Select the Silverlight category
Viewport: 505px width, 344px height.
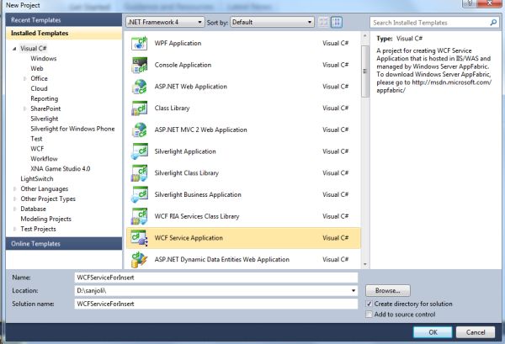pyautogui.click(x=44, y=119)
